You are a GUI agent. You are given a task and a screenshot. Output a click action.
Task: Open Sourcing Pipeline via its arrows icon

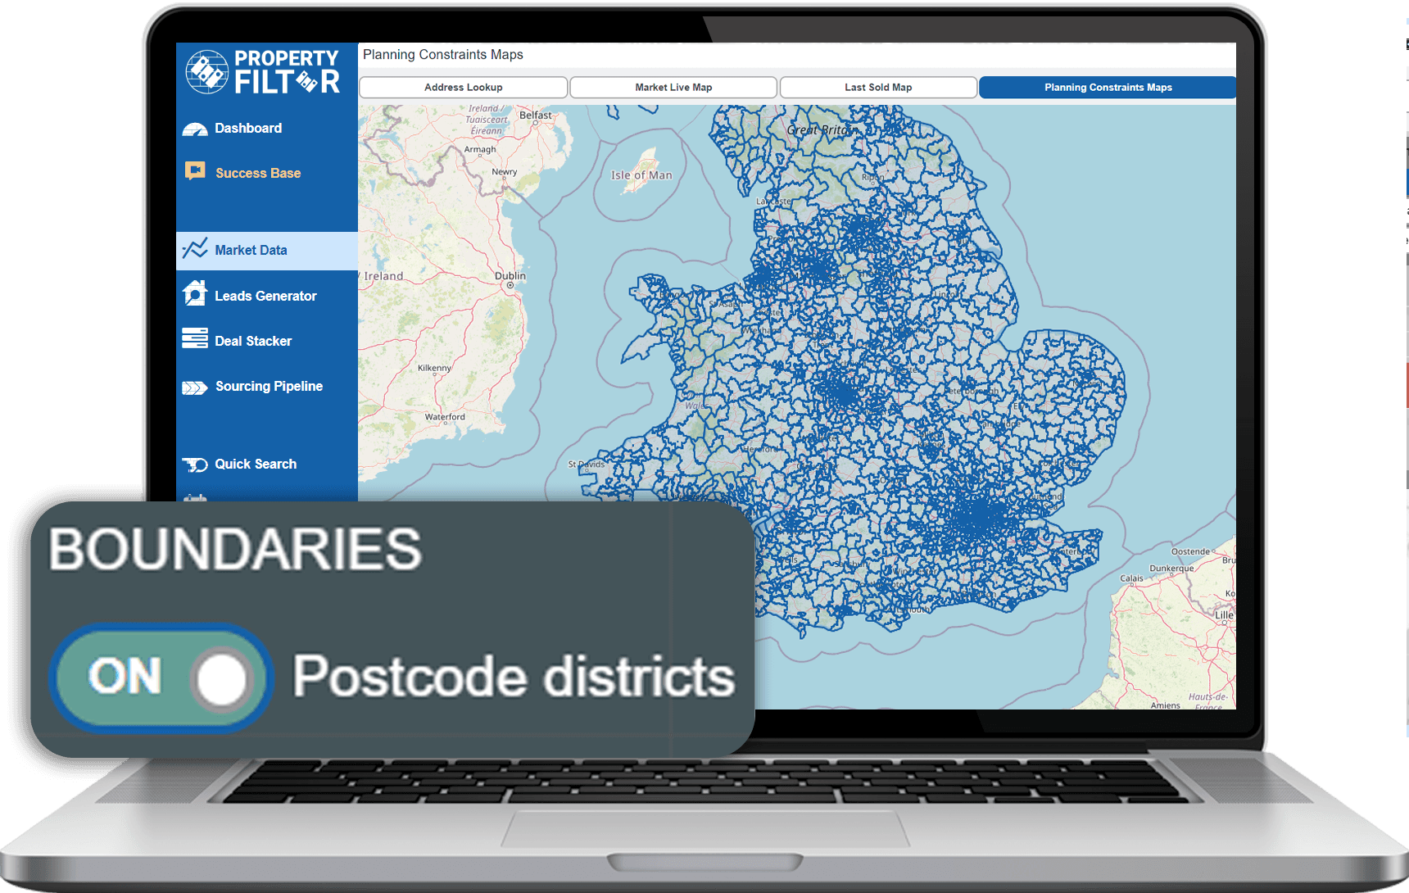click(x=194, y=386)
